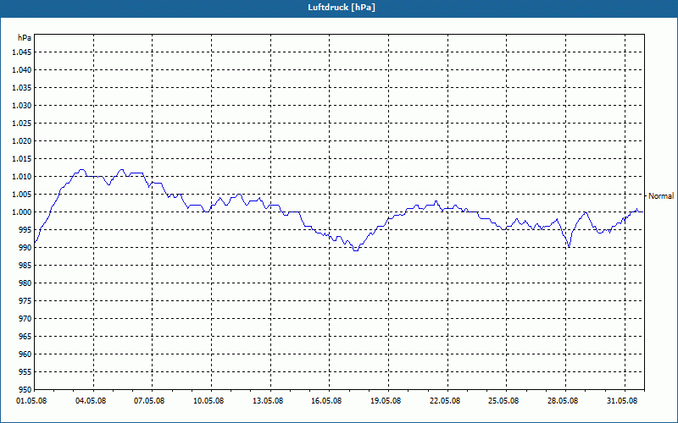Click the 1.000 y-axis value
This screenshot has width=678, height=423.
[22, 212]
